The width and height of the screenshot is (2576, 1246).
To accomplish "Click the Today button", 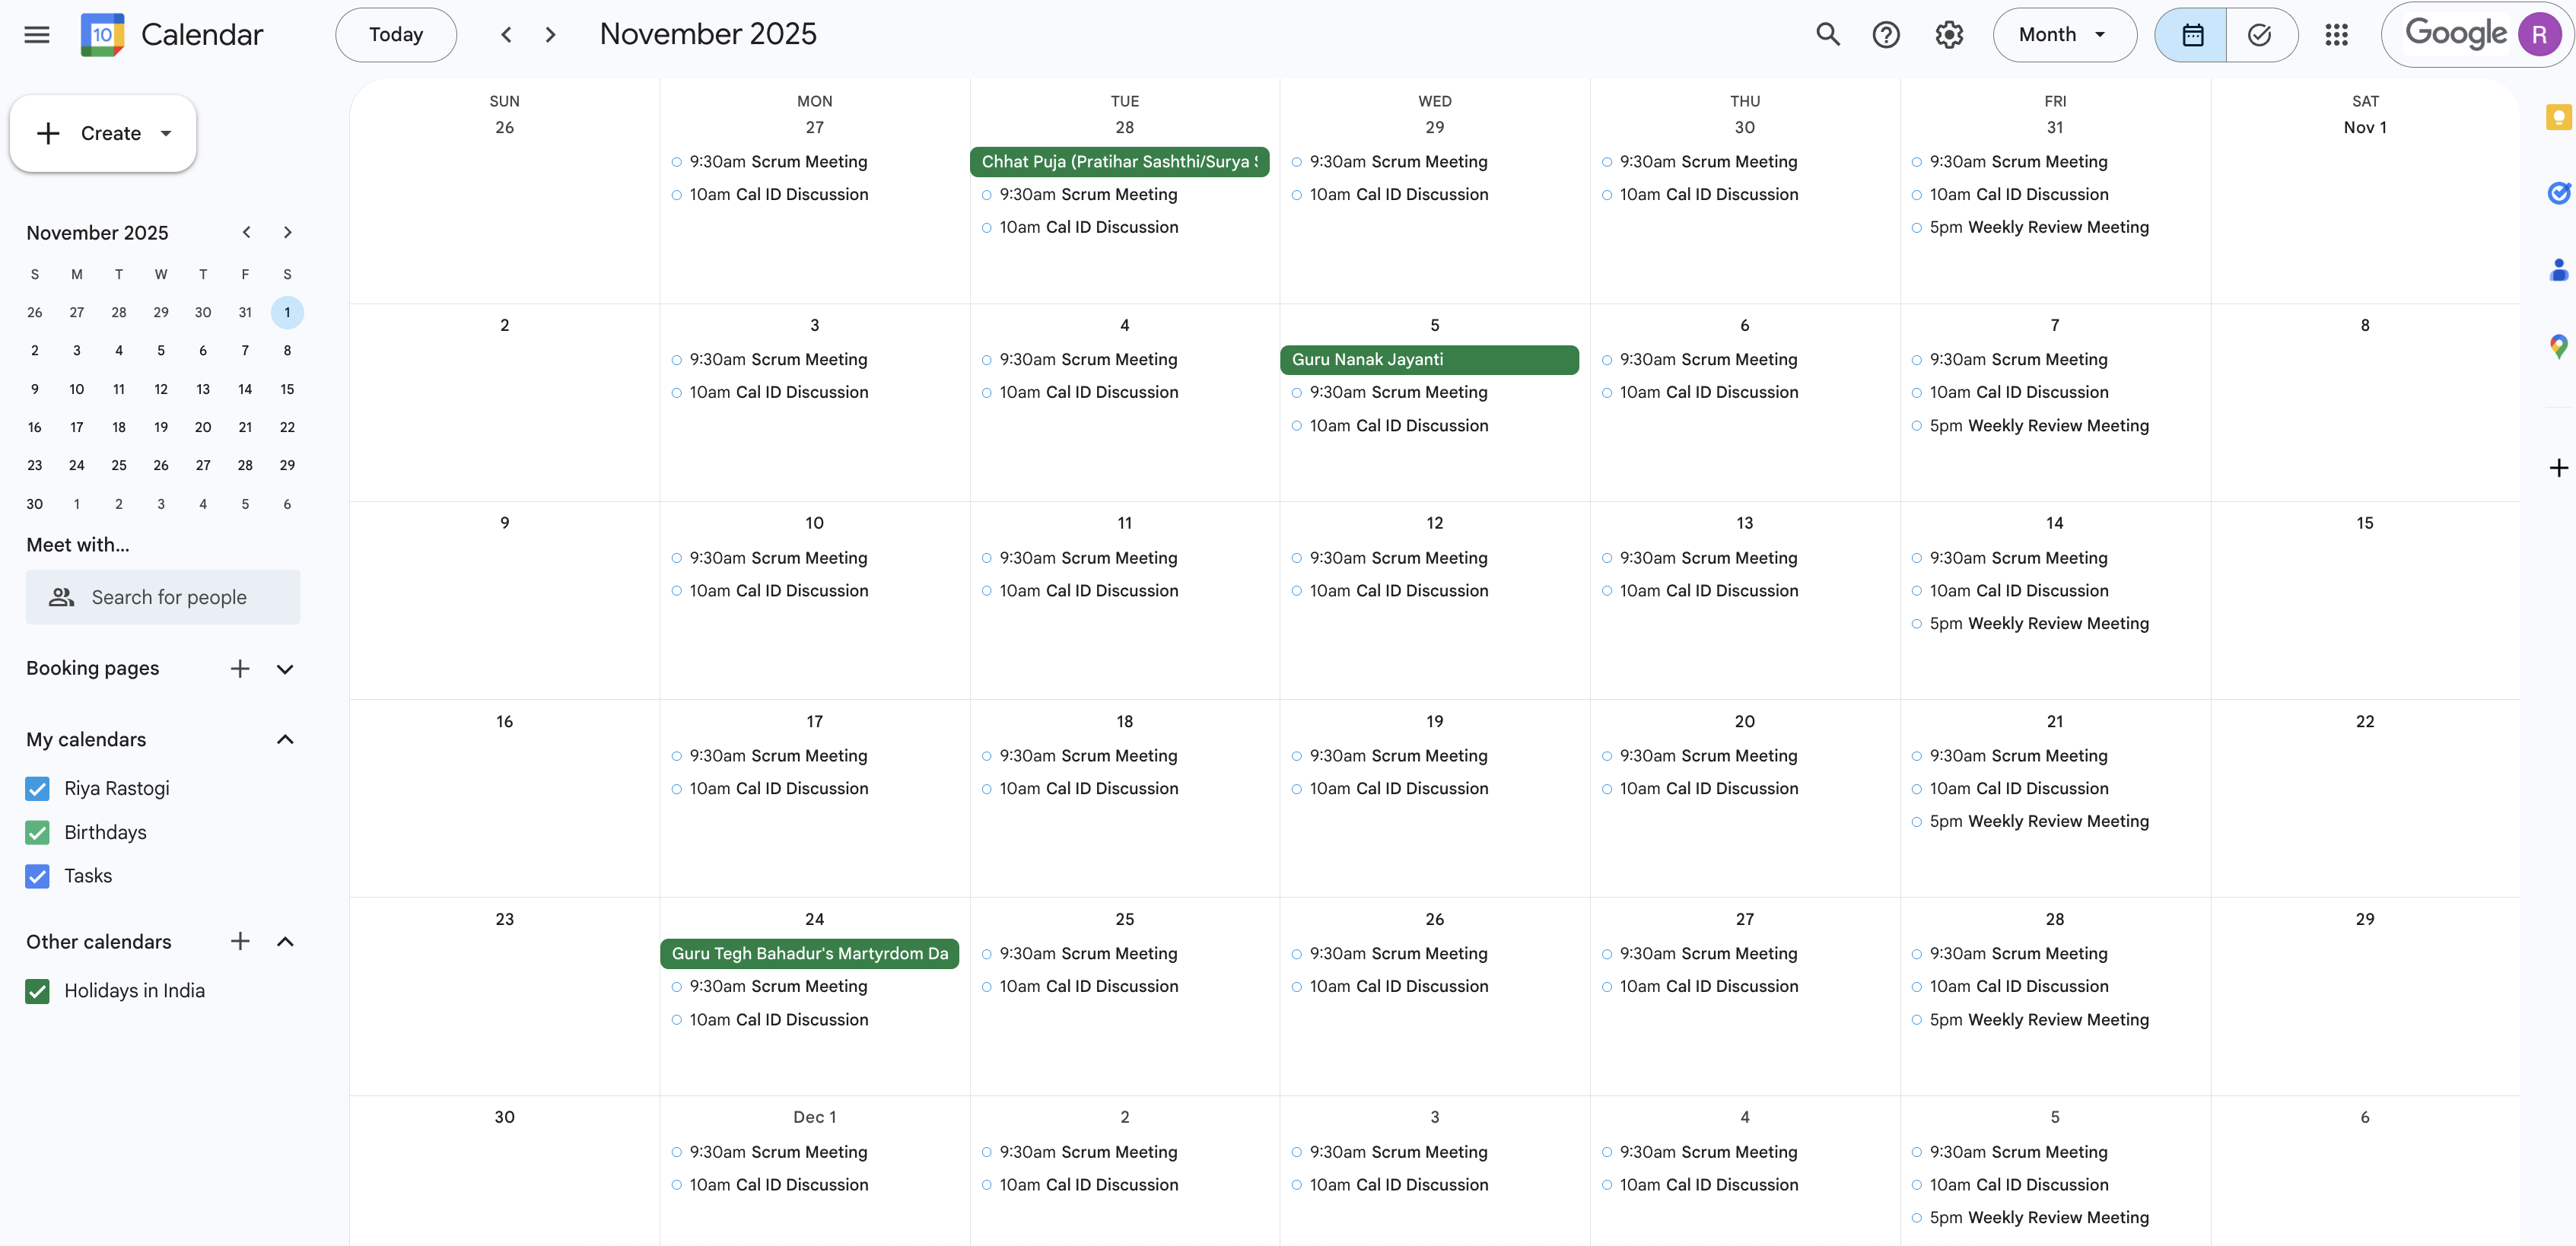I will pos(395,34).
